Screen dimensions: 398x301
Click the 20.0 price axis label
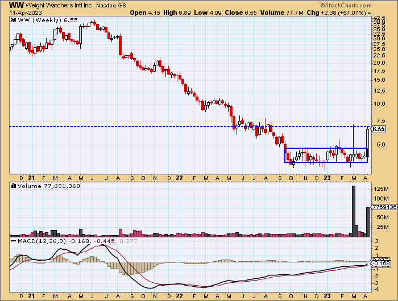[379, 63]
